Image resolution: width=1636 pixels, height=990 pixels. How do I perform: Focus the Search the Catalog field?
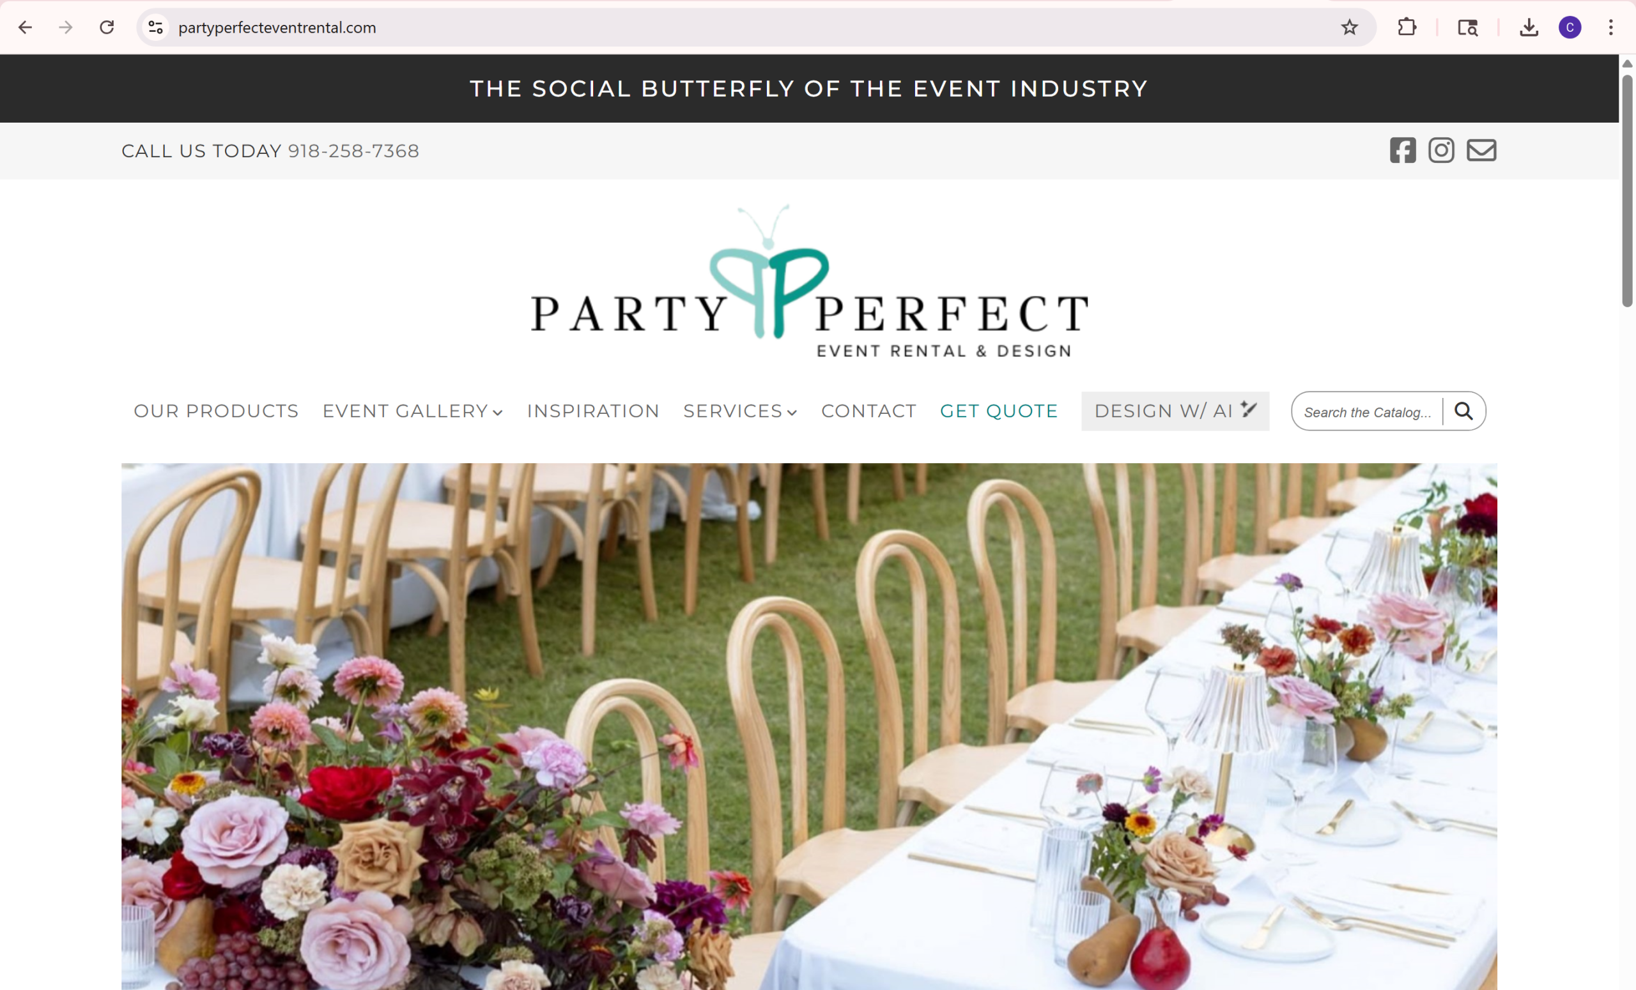point(1366,412)
